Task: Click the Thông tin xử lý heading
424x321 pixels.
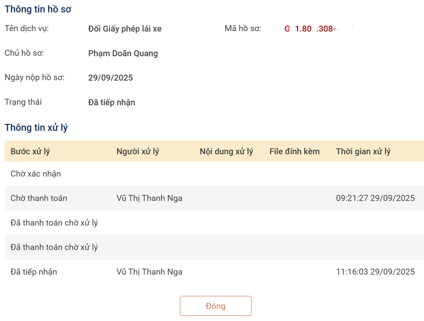Action: tap(36, 128)
